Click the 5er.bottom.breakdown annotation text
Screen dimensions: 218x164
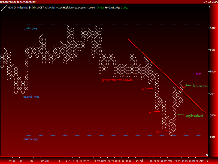117,80
